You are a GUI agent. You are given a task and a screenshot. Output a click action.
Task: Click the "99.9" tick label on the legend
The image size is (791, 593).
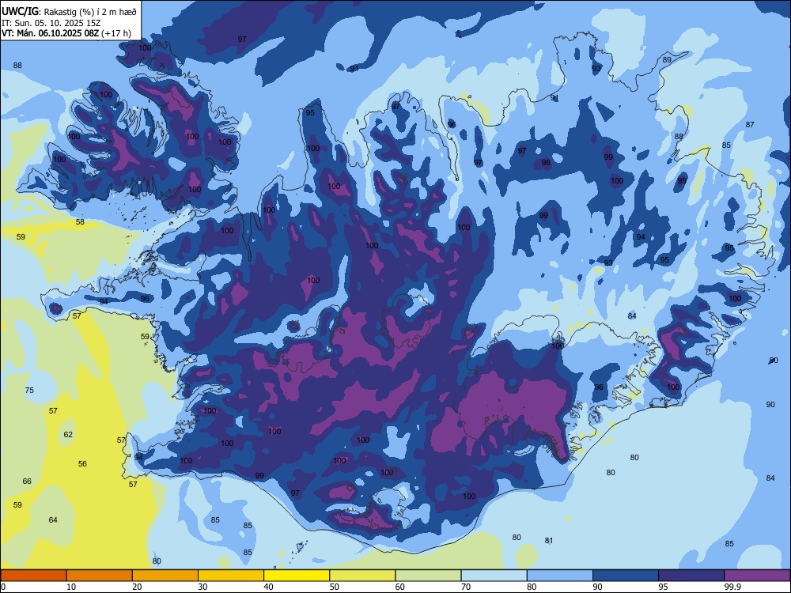pyautogui.click(x=732, y=587)
